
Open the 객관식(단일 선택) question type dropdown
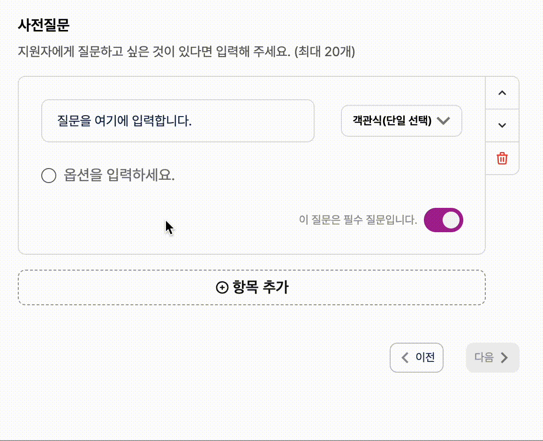pyautogui.click(x=401, y=121)
